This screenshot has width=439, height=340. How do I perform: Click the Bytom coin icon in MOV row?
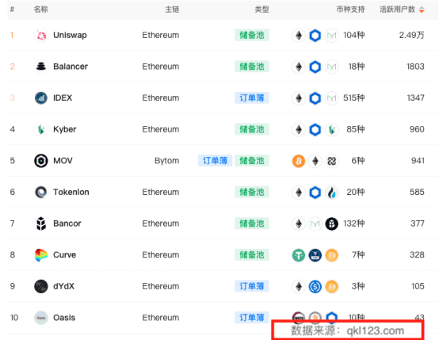click(x=332, y=161)
